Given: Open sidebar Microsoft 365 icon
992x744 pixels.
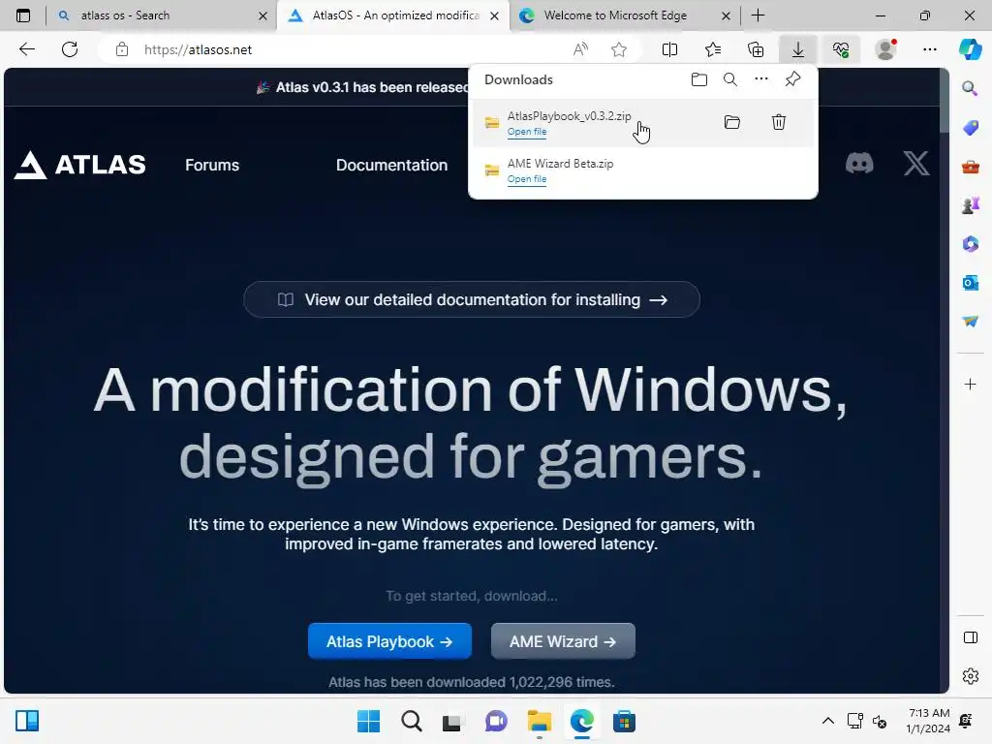Looking at the screenshot, I should tap(971, 244).
